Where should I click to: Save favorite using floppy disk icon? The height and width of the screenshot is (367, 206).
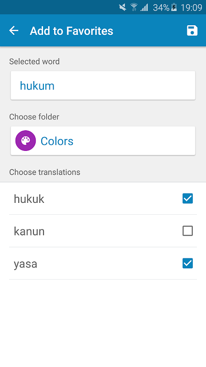[192, 31]
